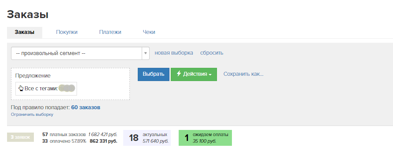Viewport: 393px width, 159px height.
Task: Click the Сохранить как... link
Action: point(243,74)
